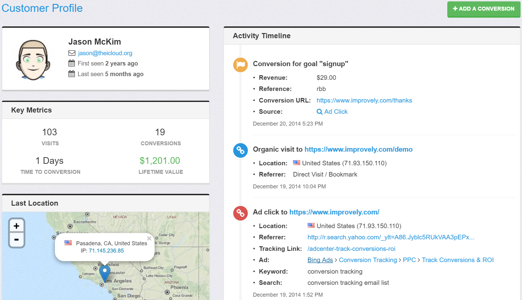Click the Key Metrics panel header
Screen dimensions: 522x300
pos(32,110)
